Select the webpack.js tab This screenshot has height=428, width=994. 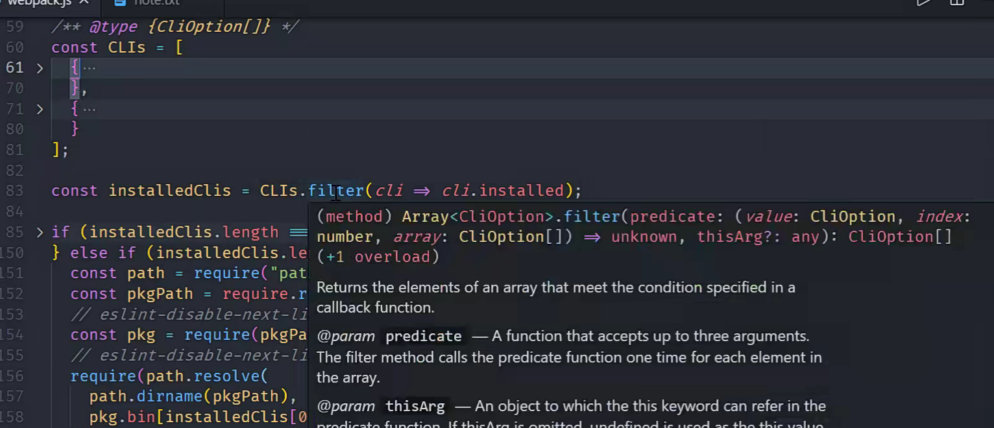coord(38,3)
